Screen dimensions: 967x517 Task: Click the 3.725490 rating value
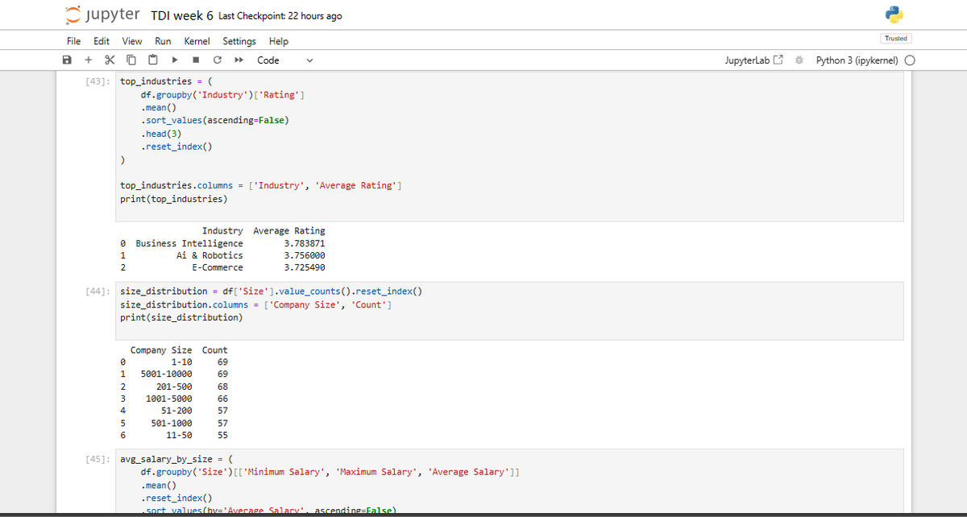pos(305,267)
